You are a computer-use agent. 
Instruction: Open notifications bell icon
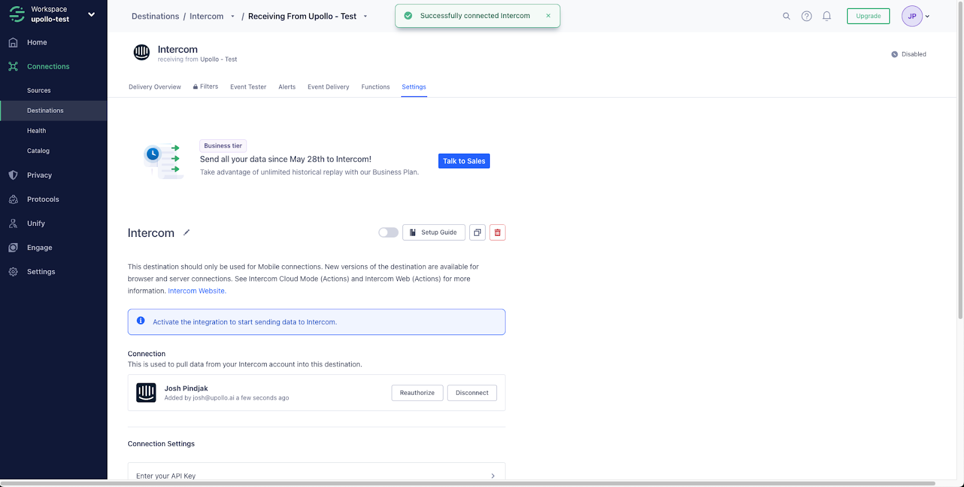point(827,16)
